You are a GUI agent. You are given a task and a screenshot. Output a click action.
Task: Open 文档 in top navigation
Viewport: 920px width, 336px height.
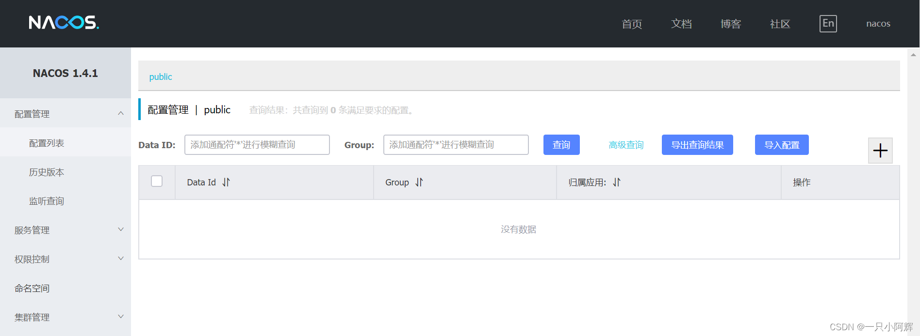(681, 24)
